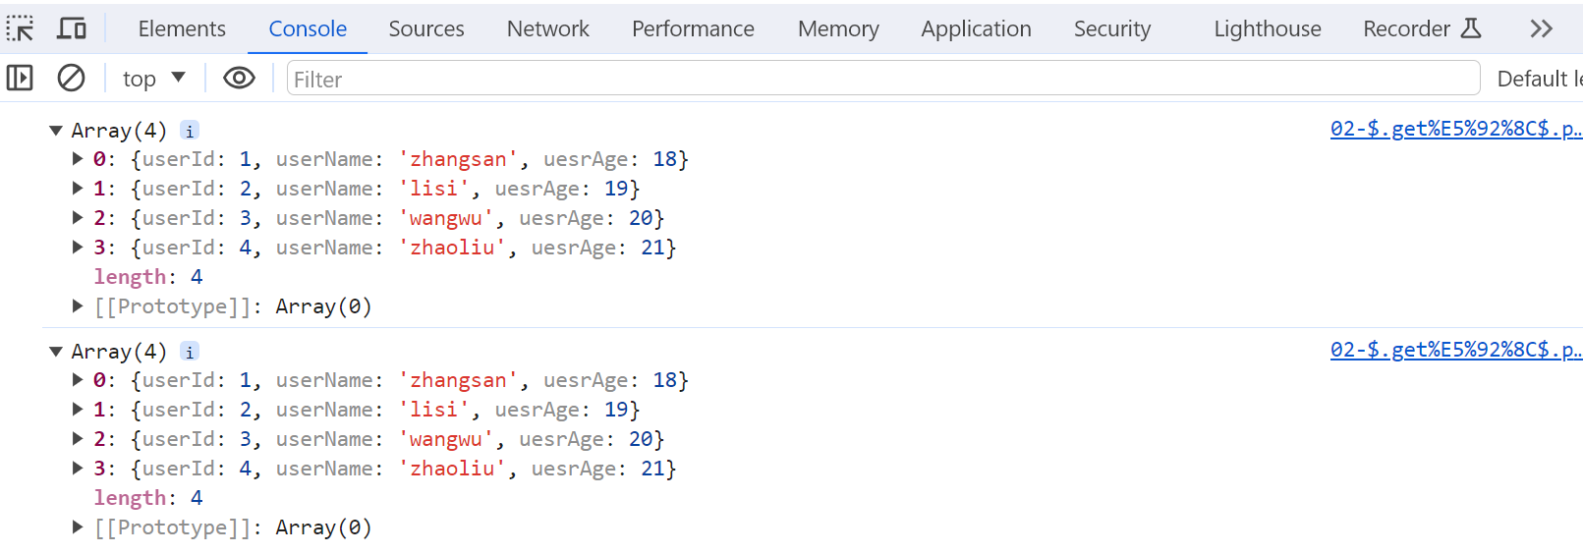The height and width of the screenshot is (554, 1583).
Task: Focus the console Filter input field
Action: click(882, 79)
